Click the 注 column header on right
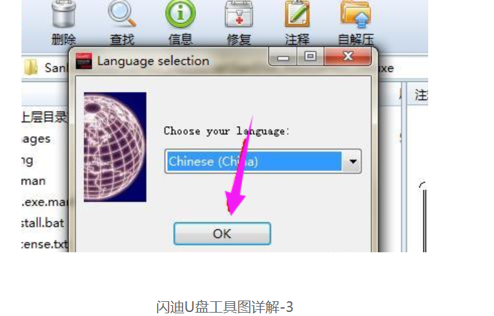This screenshot has height=316, width=494. (421, 95)
